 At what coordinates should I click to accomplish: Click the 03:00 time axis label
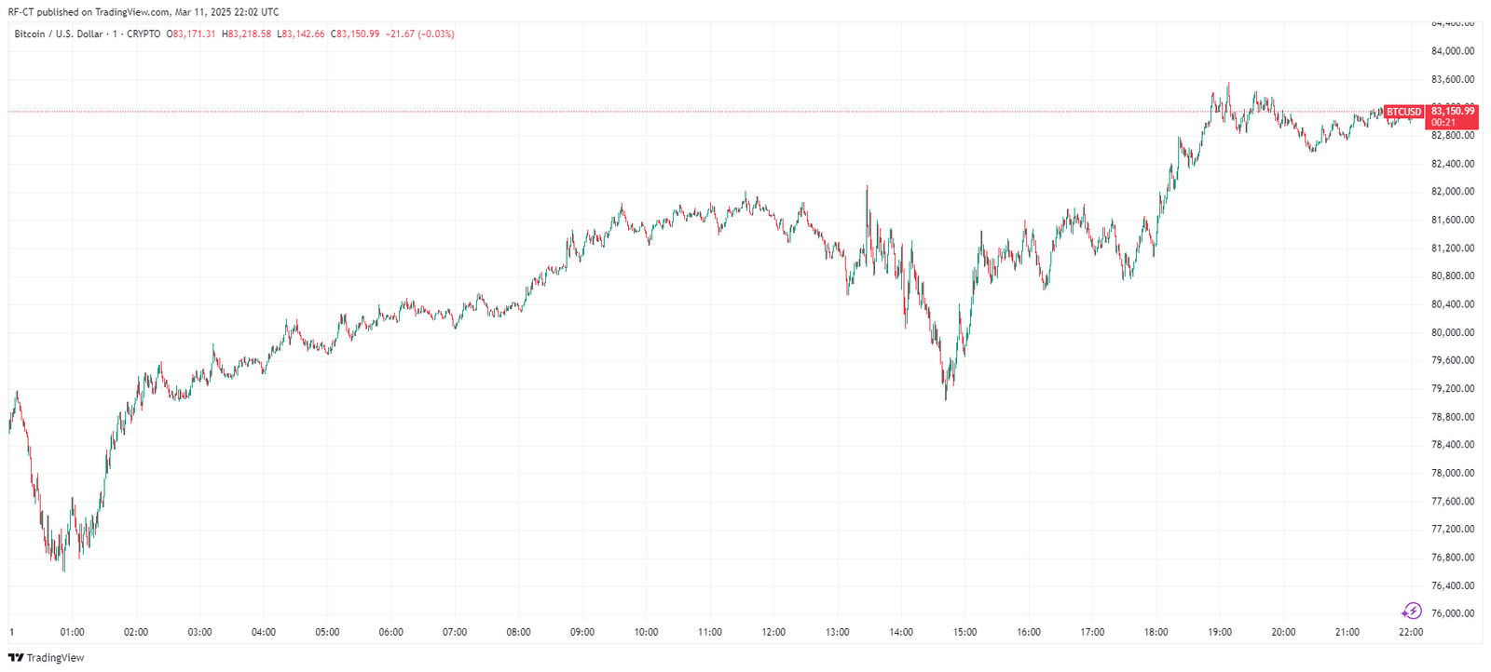click(199, 632)
